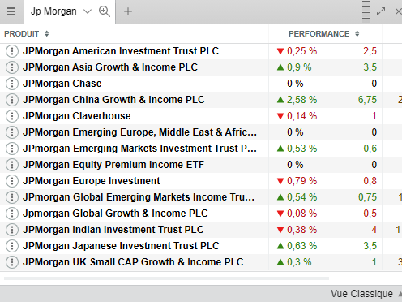This screenshot has width=402, height=302.
Task: Grab the dotted drag handle icon
Action: 366,11
